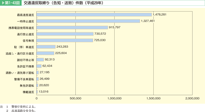Click the value label 915,797

click(x=115, y=27)
